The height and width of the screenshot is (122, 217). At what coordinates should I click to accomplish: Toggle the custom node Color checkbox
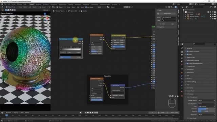[x=161, y=24]
